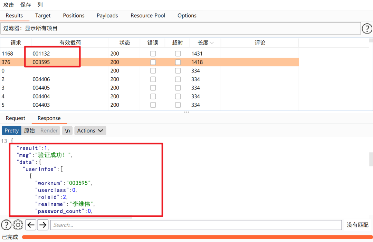This screenshot has width=373, height=242.
Task: Open the 列 menu
Action: 40,5
